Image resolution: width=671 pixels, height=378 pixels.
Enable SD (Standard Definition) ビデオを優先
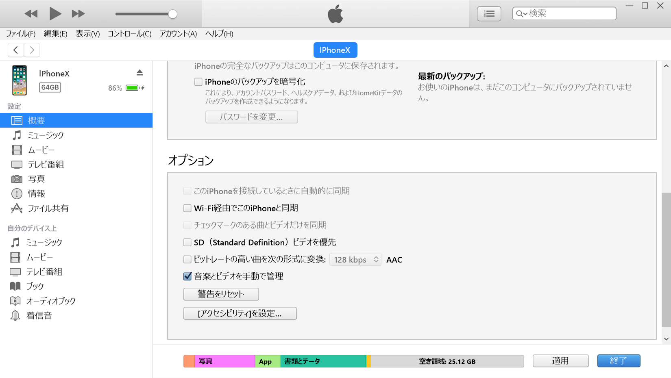(187, 242)
